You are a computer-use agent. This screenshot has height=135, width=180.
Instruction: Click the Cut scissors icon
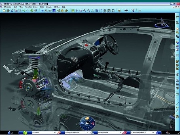coord(12,11)
